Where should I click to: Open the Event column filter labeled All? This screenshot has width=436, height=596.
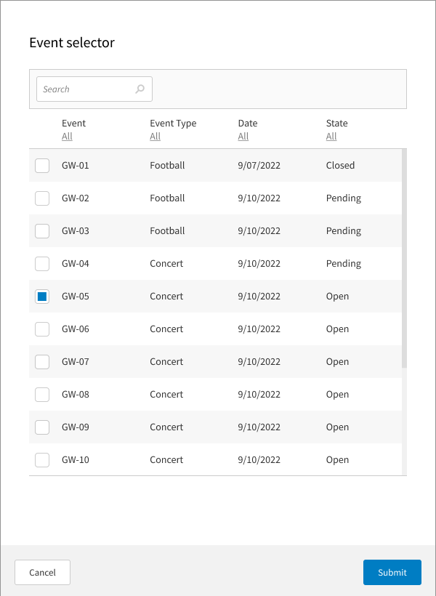pyautogui.click(x=65, y=136)
